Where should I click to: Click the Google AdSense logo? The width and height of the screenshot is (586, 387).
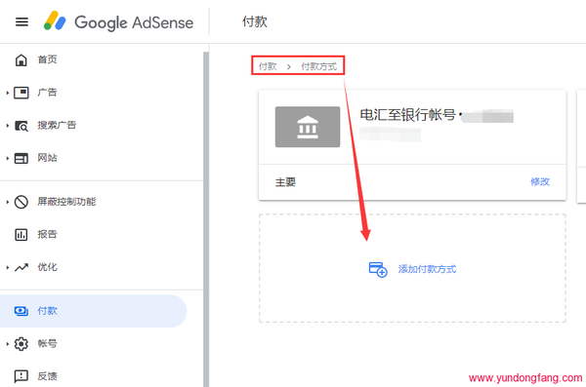(x=118, y=21)
